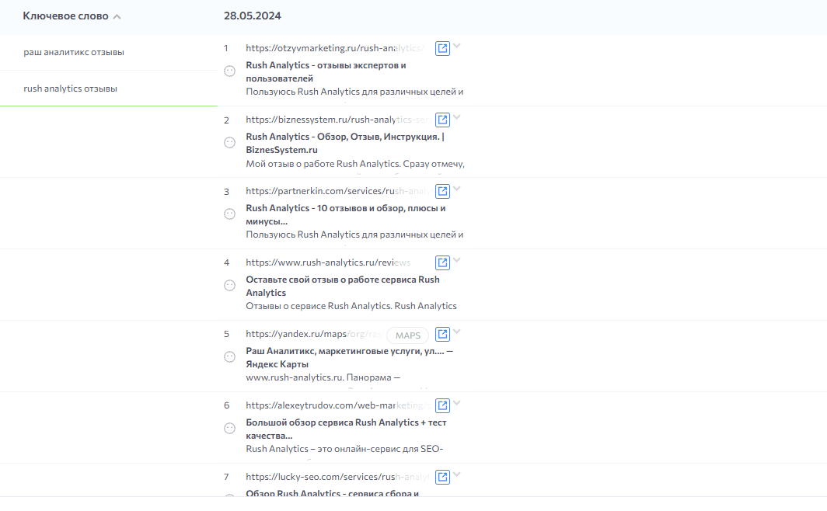
Task: Open Yandex Maps result in new window
Action: [x=442, y=335]
